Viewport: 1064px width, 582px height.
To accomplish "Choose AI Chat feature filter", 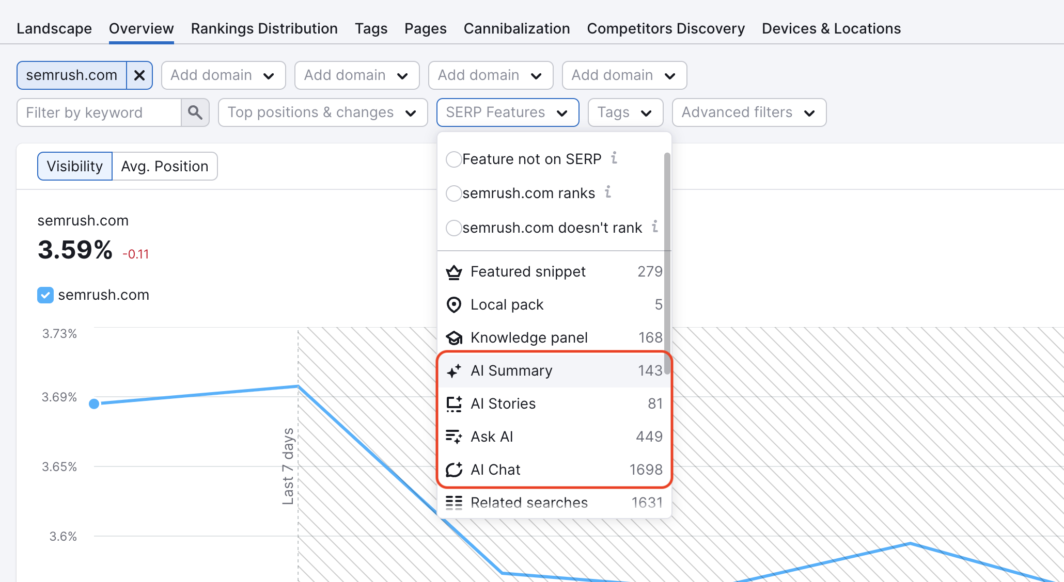I will [553, 470].
